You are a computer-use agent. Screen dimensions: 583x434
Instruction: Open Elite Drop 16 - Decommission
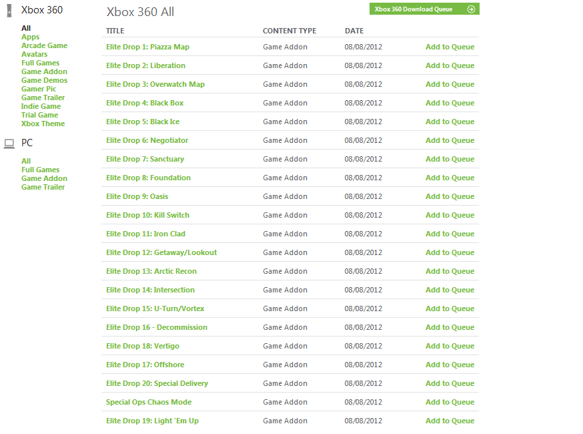pos(157,328)
